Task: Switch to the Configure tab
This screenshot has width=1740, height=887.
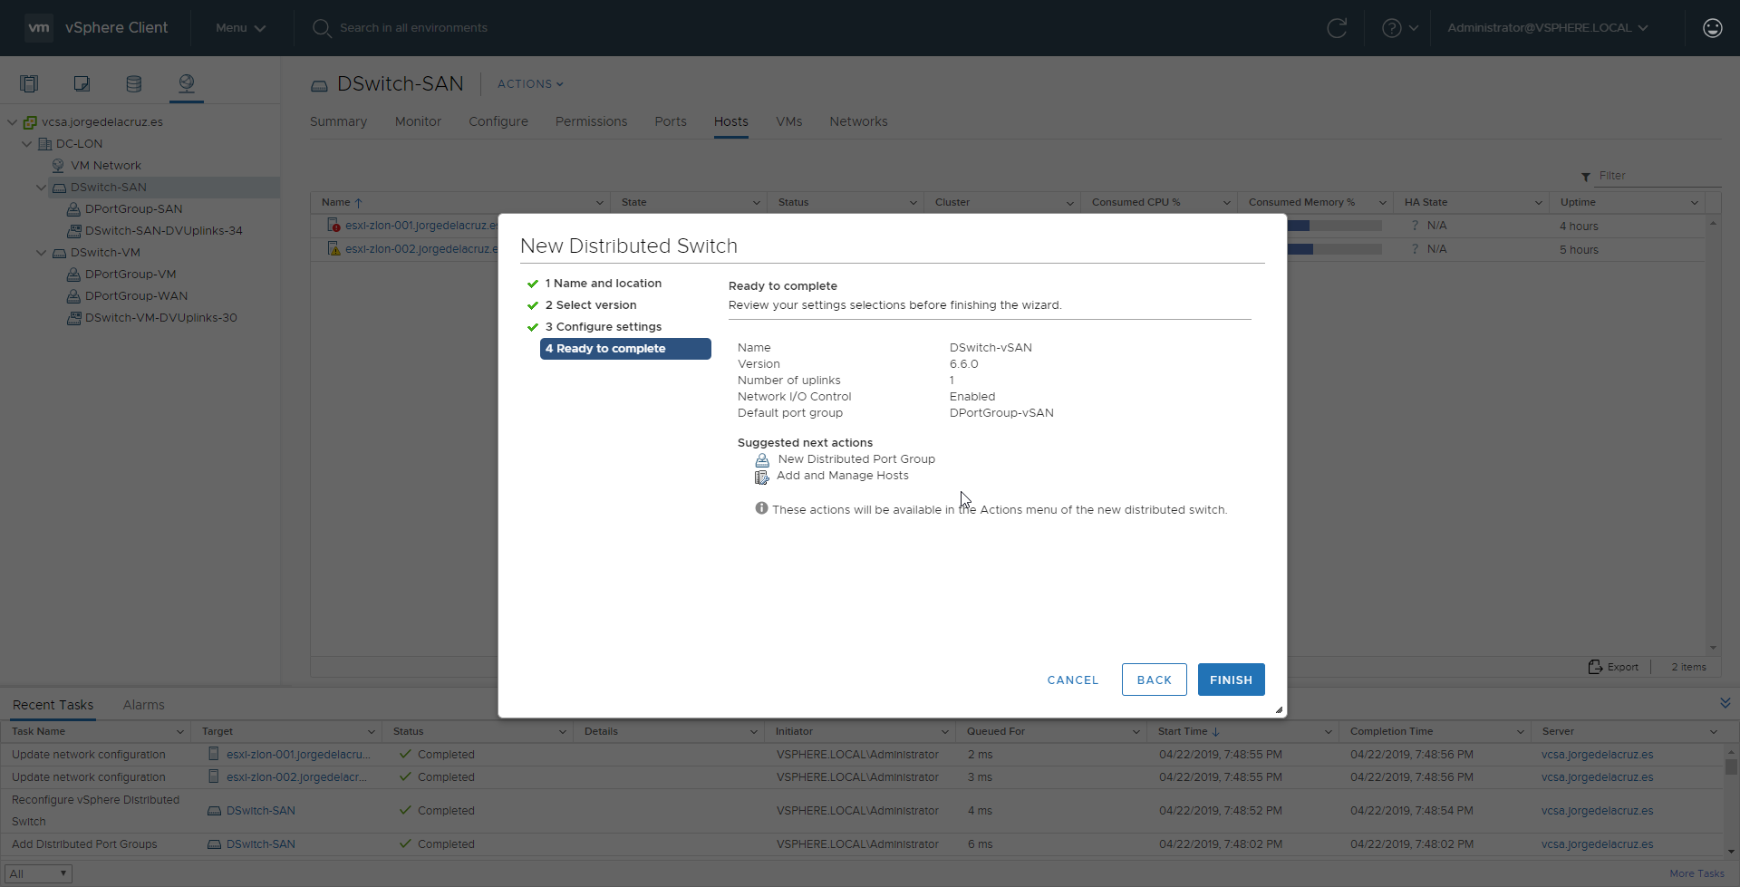Action: click(x=498, y=121)
